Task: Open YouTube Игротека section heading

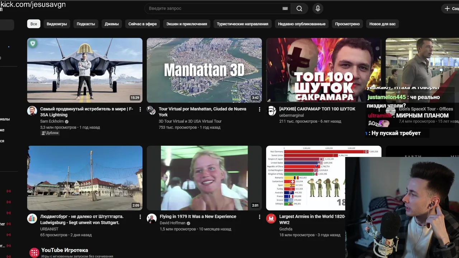Action: click(x=65, y=250)
